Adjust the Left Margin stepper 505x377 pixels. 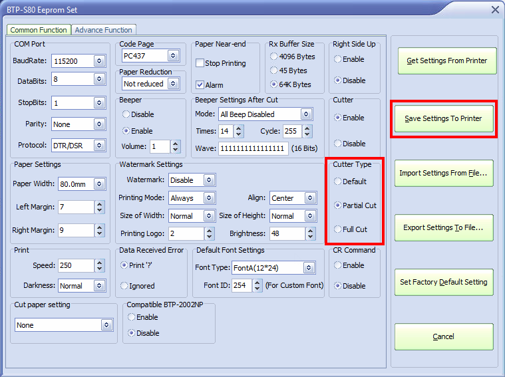pyautogui.click(x=100, y=207)
